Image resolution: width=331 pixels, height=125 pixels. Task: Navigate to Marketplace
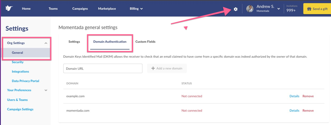107,9
